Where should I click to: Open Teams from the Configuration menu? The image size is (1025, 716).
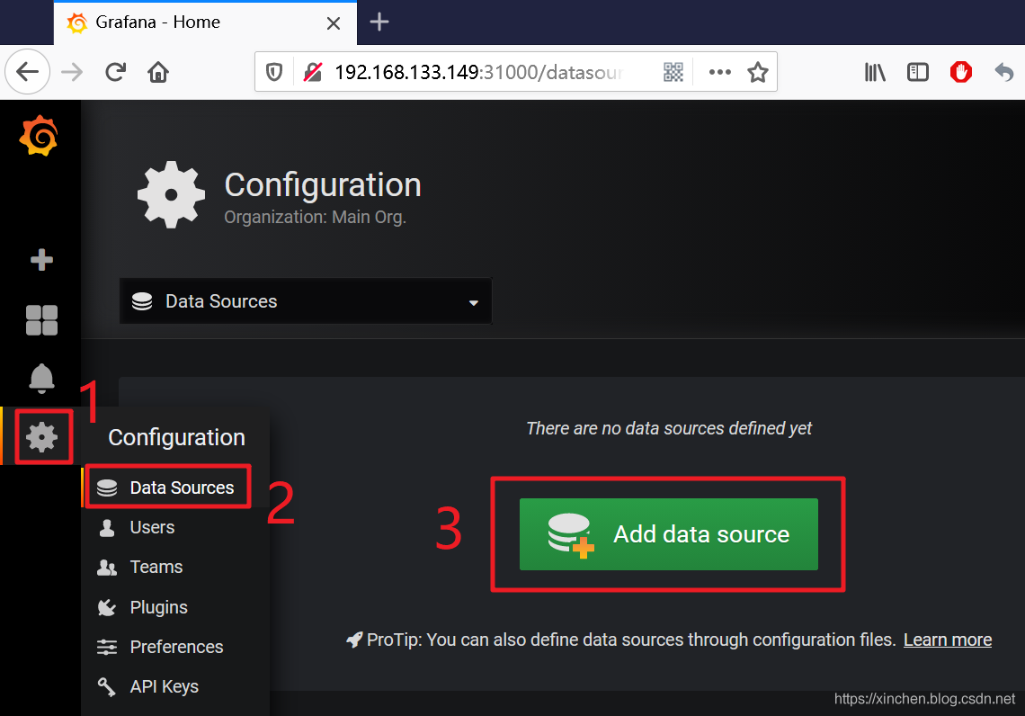click(156, 567)
